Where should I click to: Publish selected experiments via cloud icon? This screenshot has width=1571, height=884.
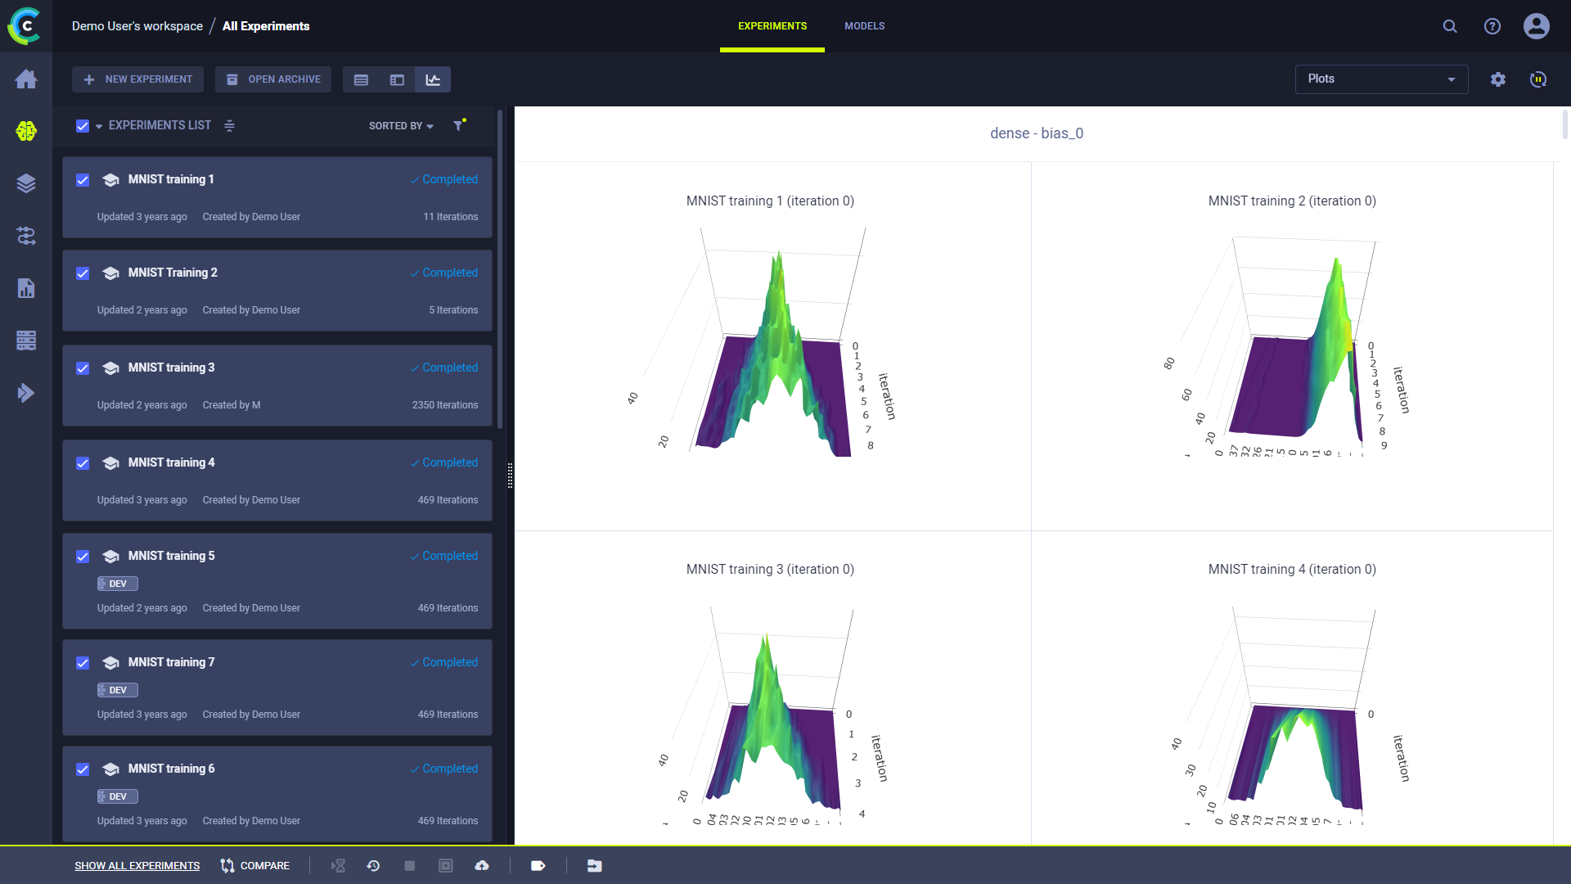483,865
